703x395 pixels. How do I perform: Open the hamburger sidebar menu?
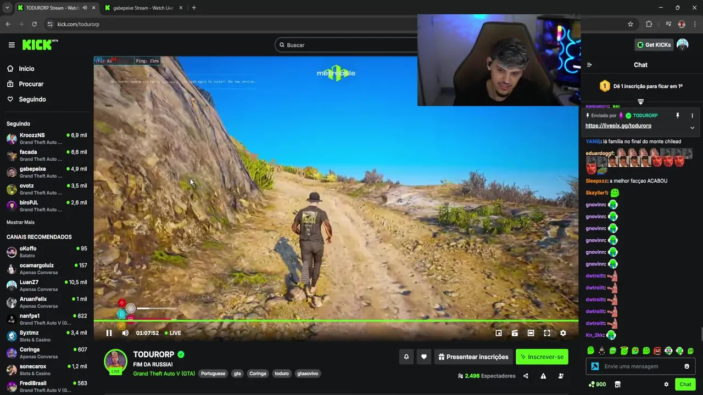(x=12, y=45)
